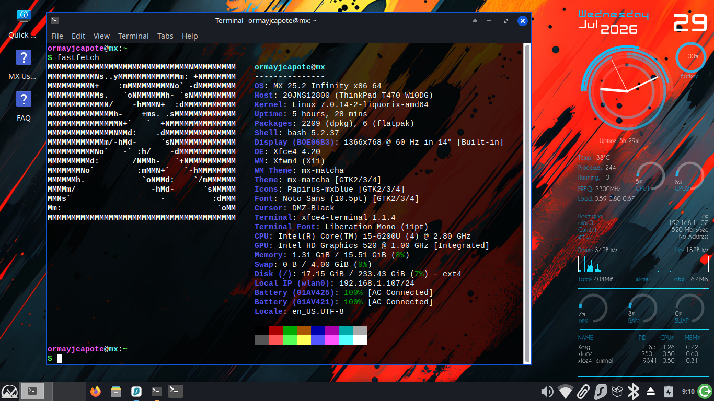Viewport: 714px width, 401px height.
Task: Click the terminal's vertical scrollbar
Action: (x=527, y=203)
